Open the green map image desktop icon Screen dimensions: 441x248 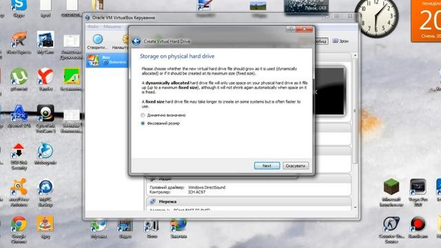[72, 80]
